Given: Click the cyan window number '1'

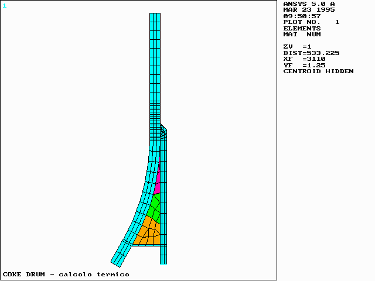Looking at the screenshot, I should click(x=5, y=6).
